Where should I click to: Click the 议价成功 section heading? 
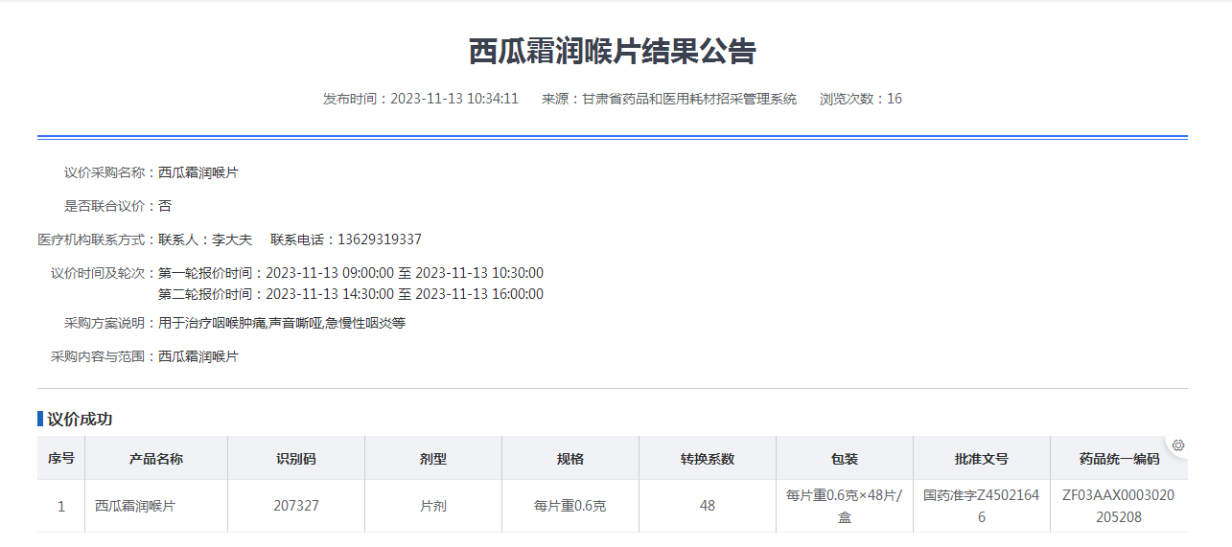click(x=80, y=420)
